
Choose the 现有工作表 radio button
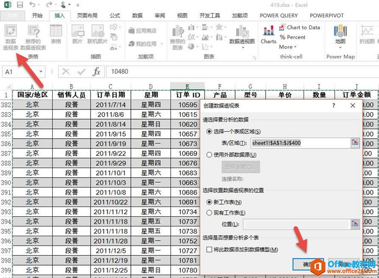pyautogui.click(x=209, y=212)
